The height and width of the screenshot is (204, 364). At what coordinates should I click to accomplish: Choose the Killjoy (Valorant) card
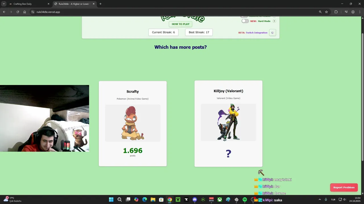click(228, 124)
